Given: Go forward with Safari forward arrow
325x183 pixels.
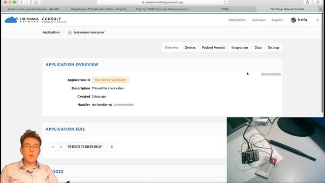Looking at the screenshot, I should click(x=27, y=2).
